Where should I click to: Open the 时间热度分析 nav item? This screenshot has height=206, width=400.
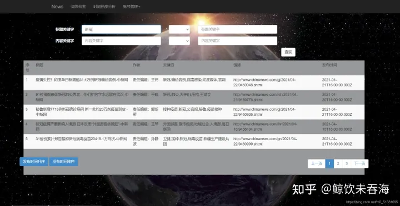[x=104, y=7]
